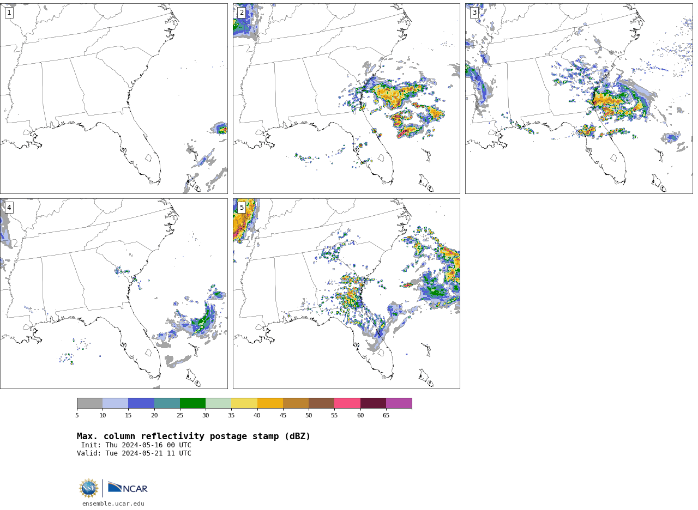The height and width of the screenshot is (510, 698).
Task: Click the brown 50-55 dBZ swatch
Action: tap(322, 403)
